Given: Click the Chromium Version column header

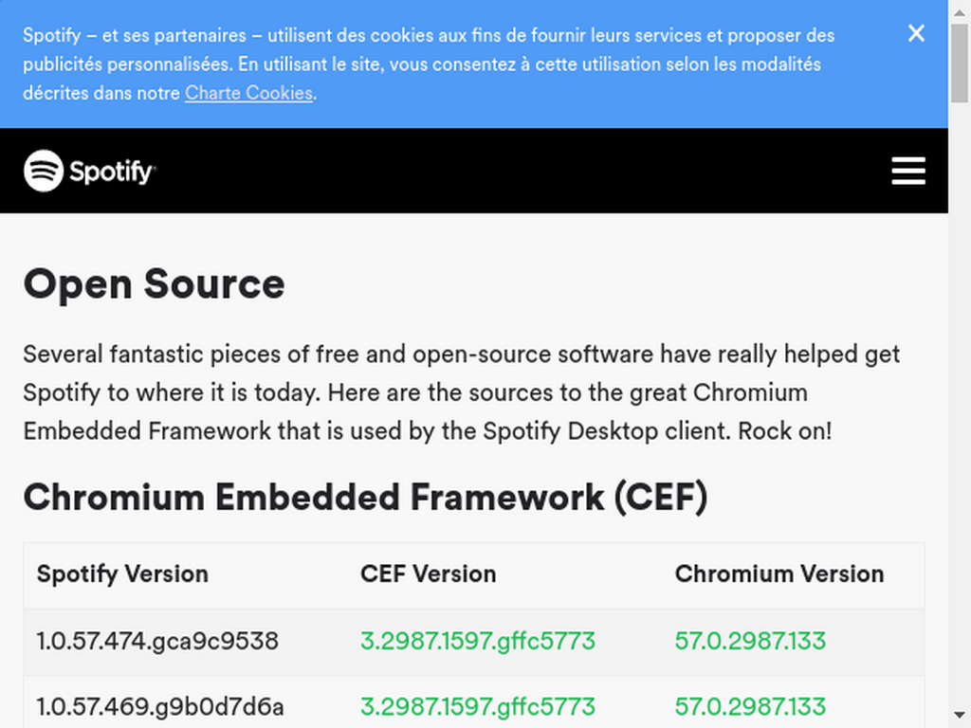Looking at the screenshot, I should coord(779,574).
